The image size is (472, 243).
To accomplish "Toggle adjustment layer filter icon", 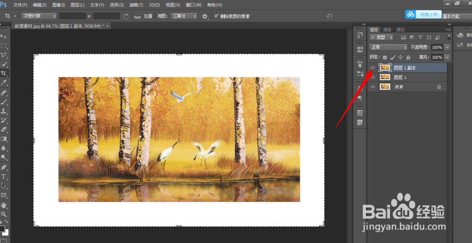I will coord(412,37).
